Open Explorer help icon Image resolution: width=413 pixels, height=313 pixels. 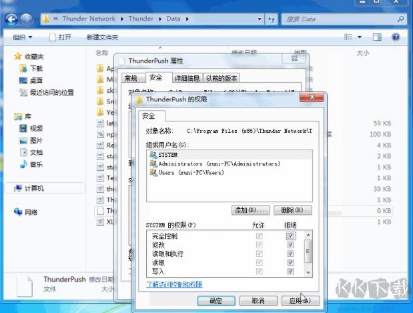(396, 37)
